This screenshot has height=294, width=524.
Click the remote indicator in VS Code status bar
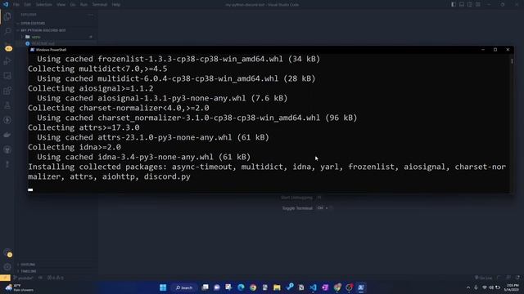tap(5, 278)
